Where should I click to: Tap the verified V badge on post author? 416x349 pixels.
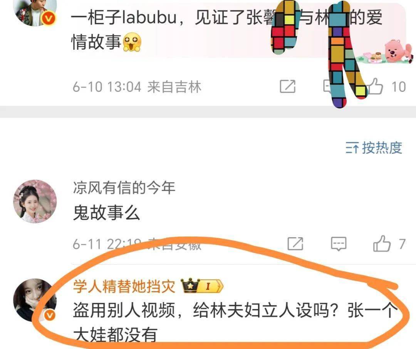pos(49,19)
